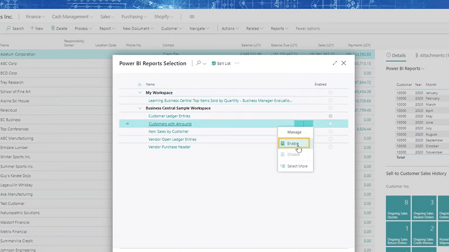
Task: Click the Search magnifier icon in the toolbar
Action: click(8, 28)
